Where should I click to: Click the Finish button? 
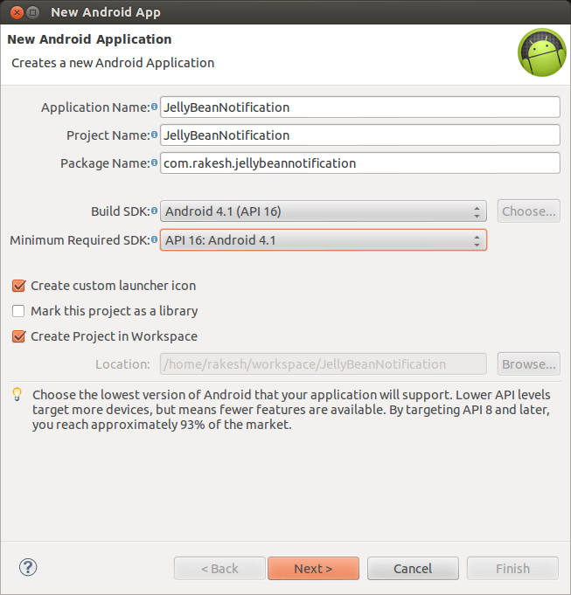click(x=512, y=569)
